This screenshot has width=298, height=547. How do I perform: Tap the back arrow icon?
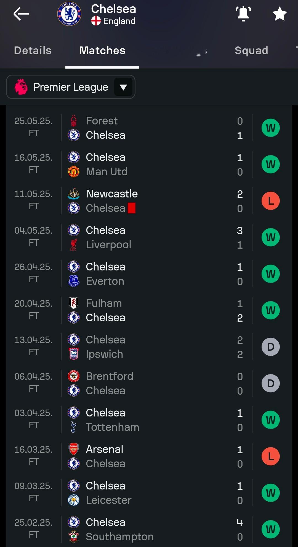[x=21, y=14]
